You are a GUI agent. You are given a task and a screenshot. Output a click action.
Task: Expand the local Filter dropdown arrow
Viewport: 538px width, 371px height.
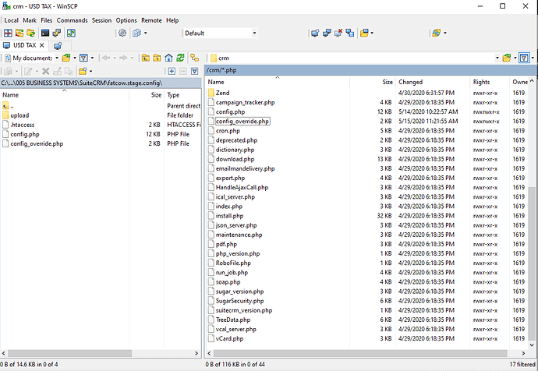point(92,58)
